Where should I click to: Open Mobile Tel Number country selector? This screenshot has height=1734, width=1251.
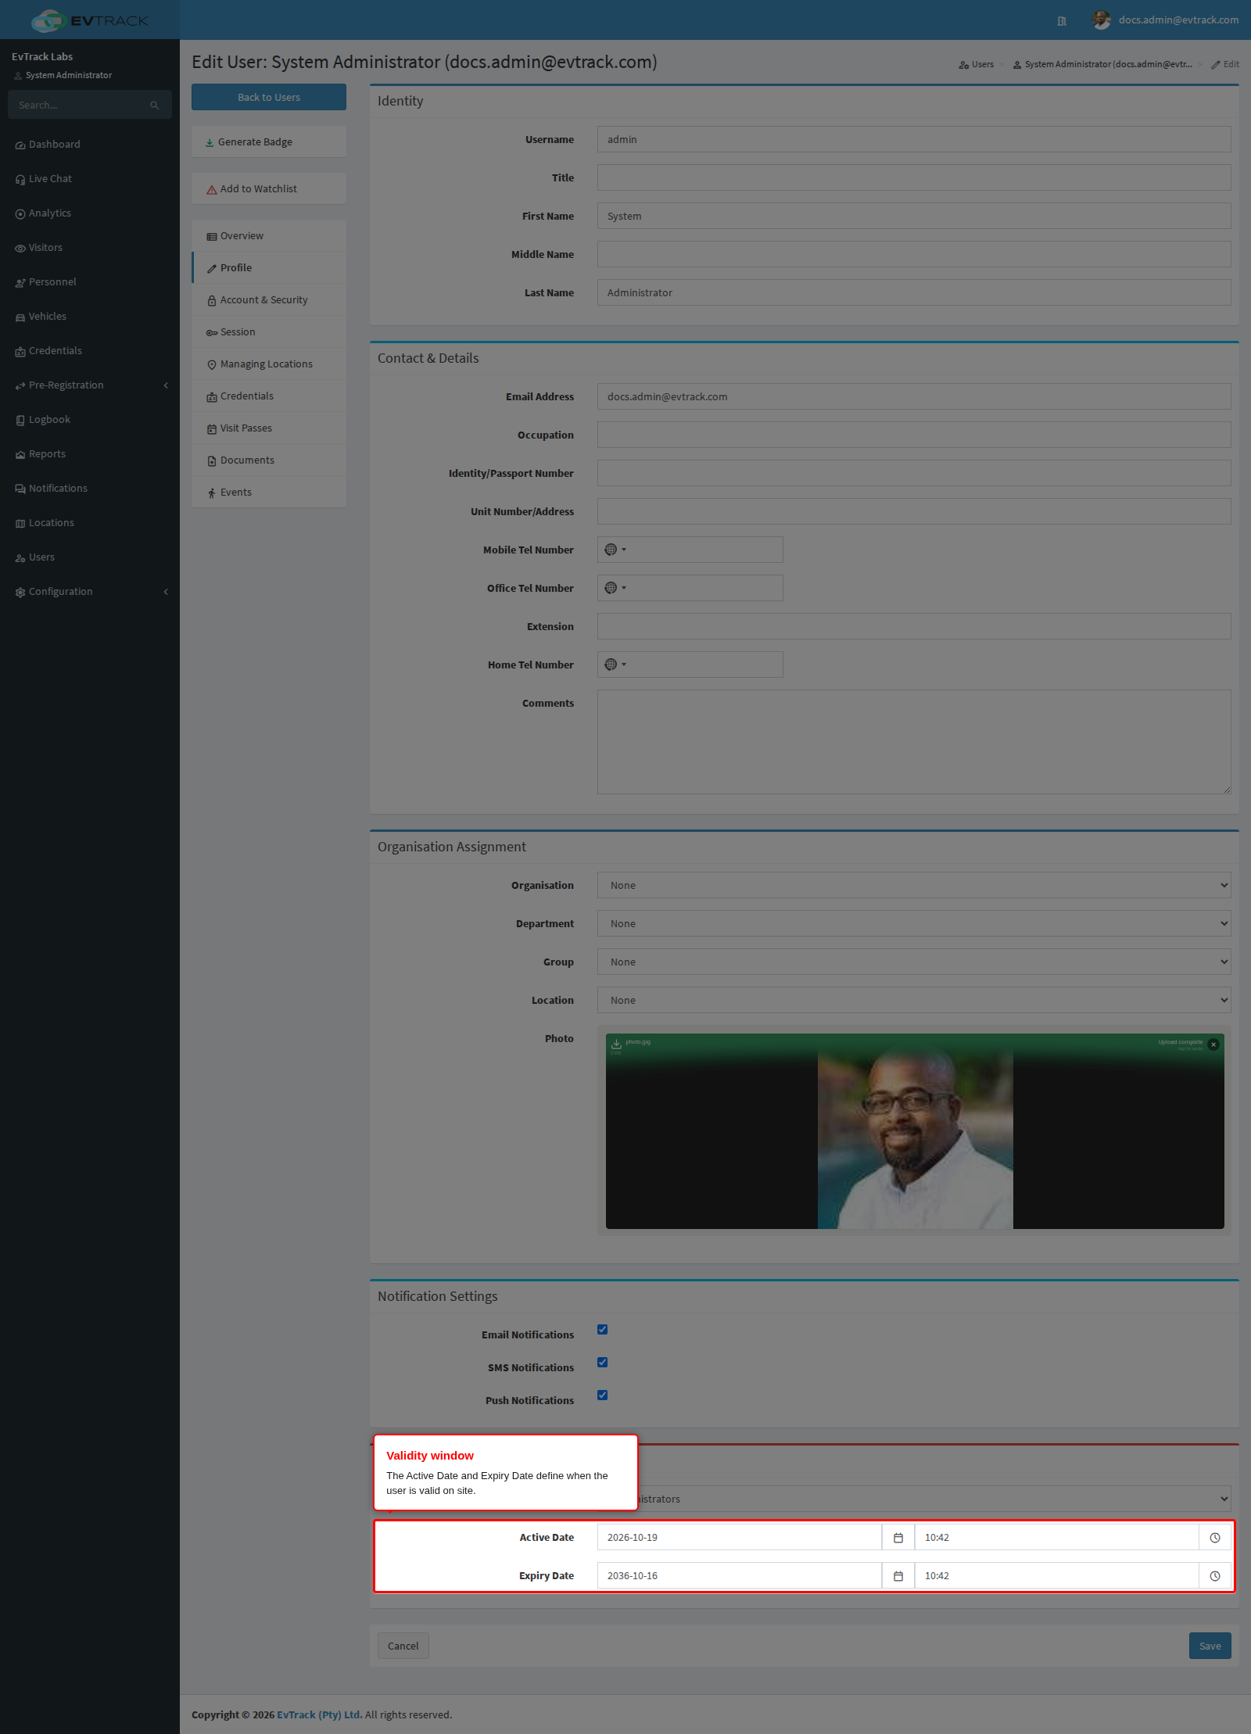tap(615, 550)
